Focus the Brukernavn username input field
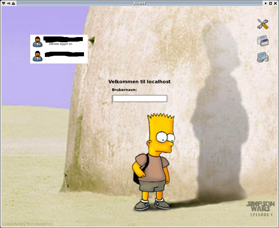Image resolution: width=279 pixels, height=228 pixels. pyautogui.click(x=139, y=98)
